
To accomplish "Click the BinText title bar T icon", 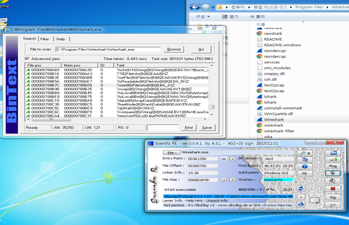I will pyautogui.click(x=6, y=30).
